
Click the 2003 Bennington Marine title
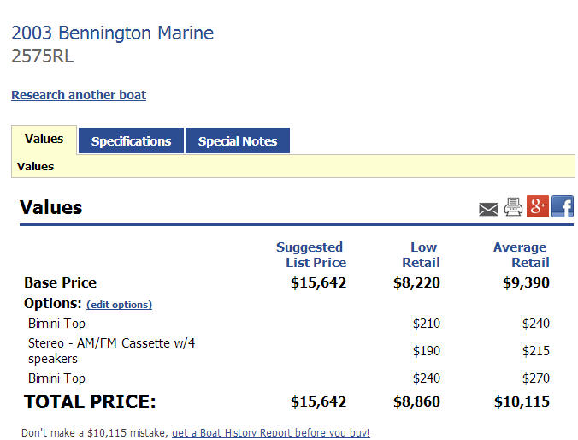[x=112, y=33]
